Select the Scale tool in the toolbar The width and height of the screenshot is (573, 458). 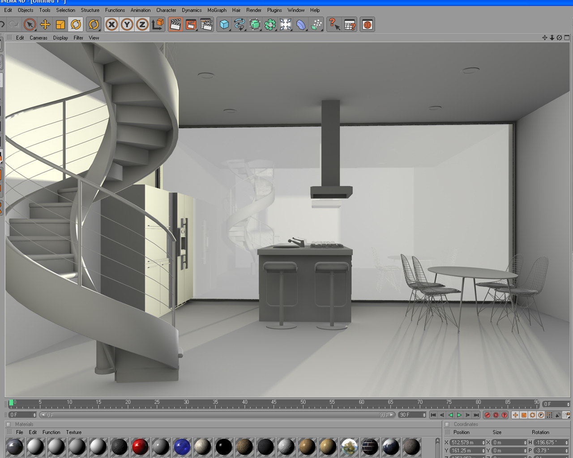(x=60, y=25)
